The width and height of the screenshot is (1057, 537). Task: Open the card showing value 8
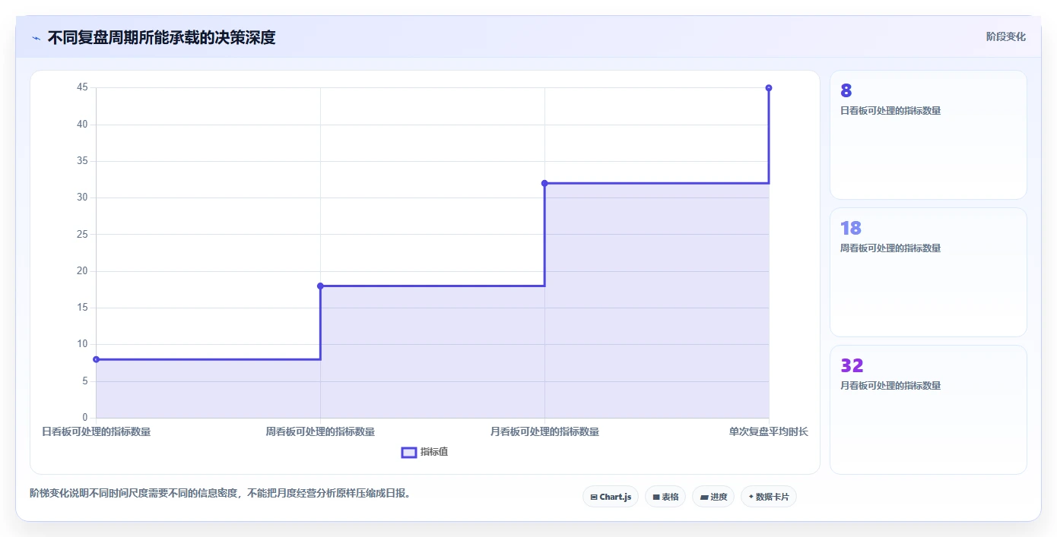pos(928,135)
